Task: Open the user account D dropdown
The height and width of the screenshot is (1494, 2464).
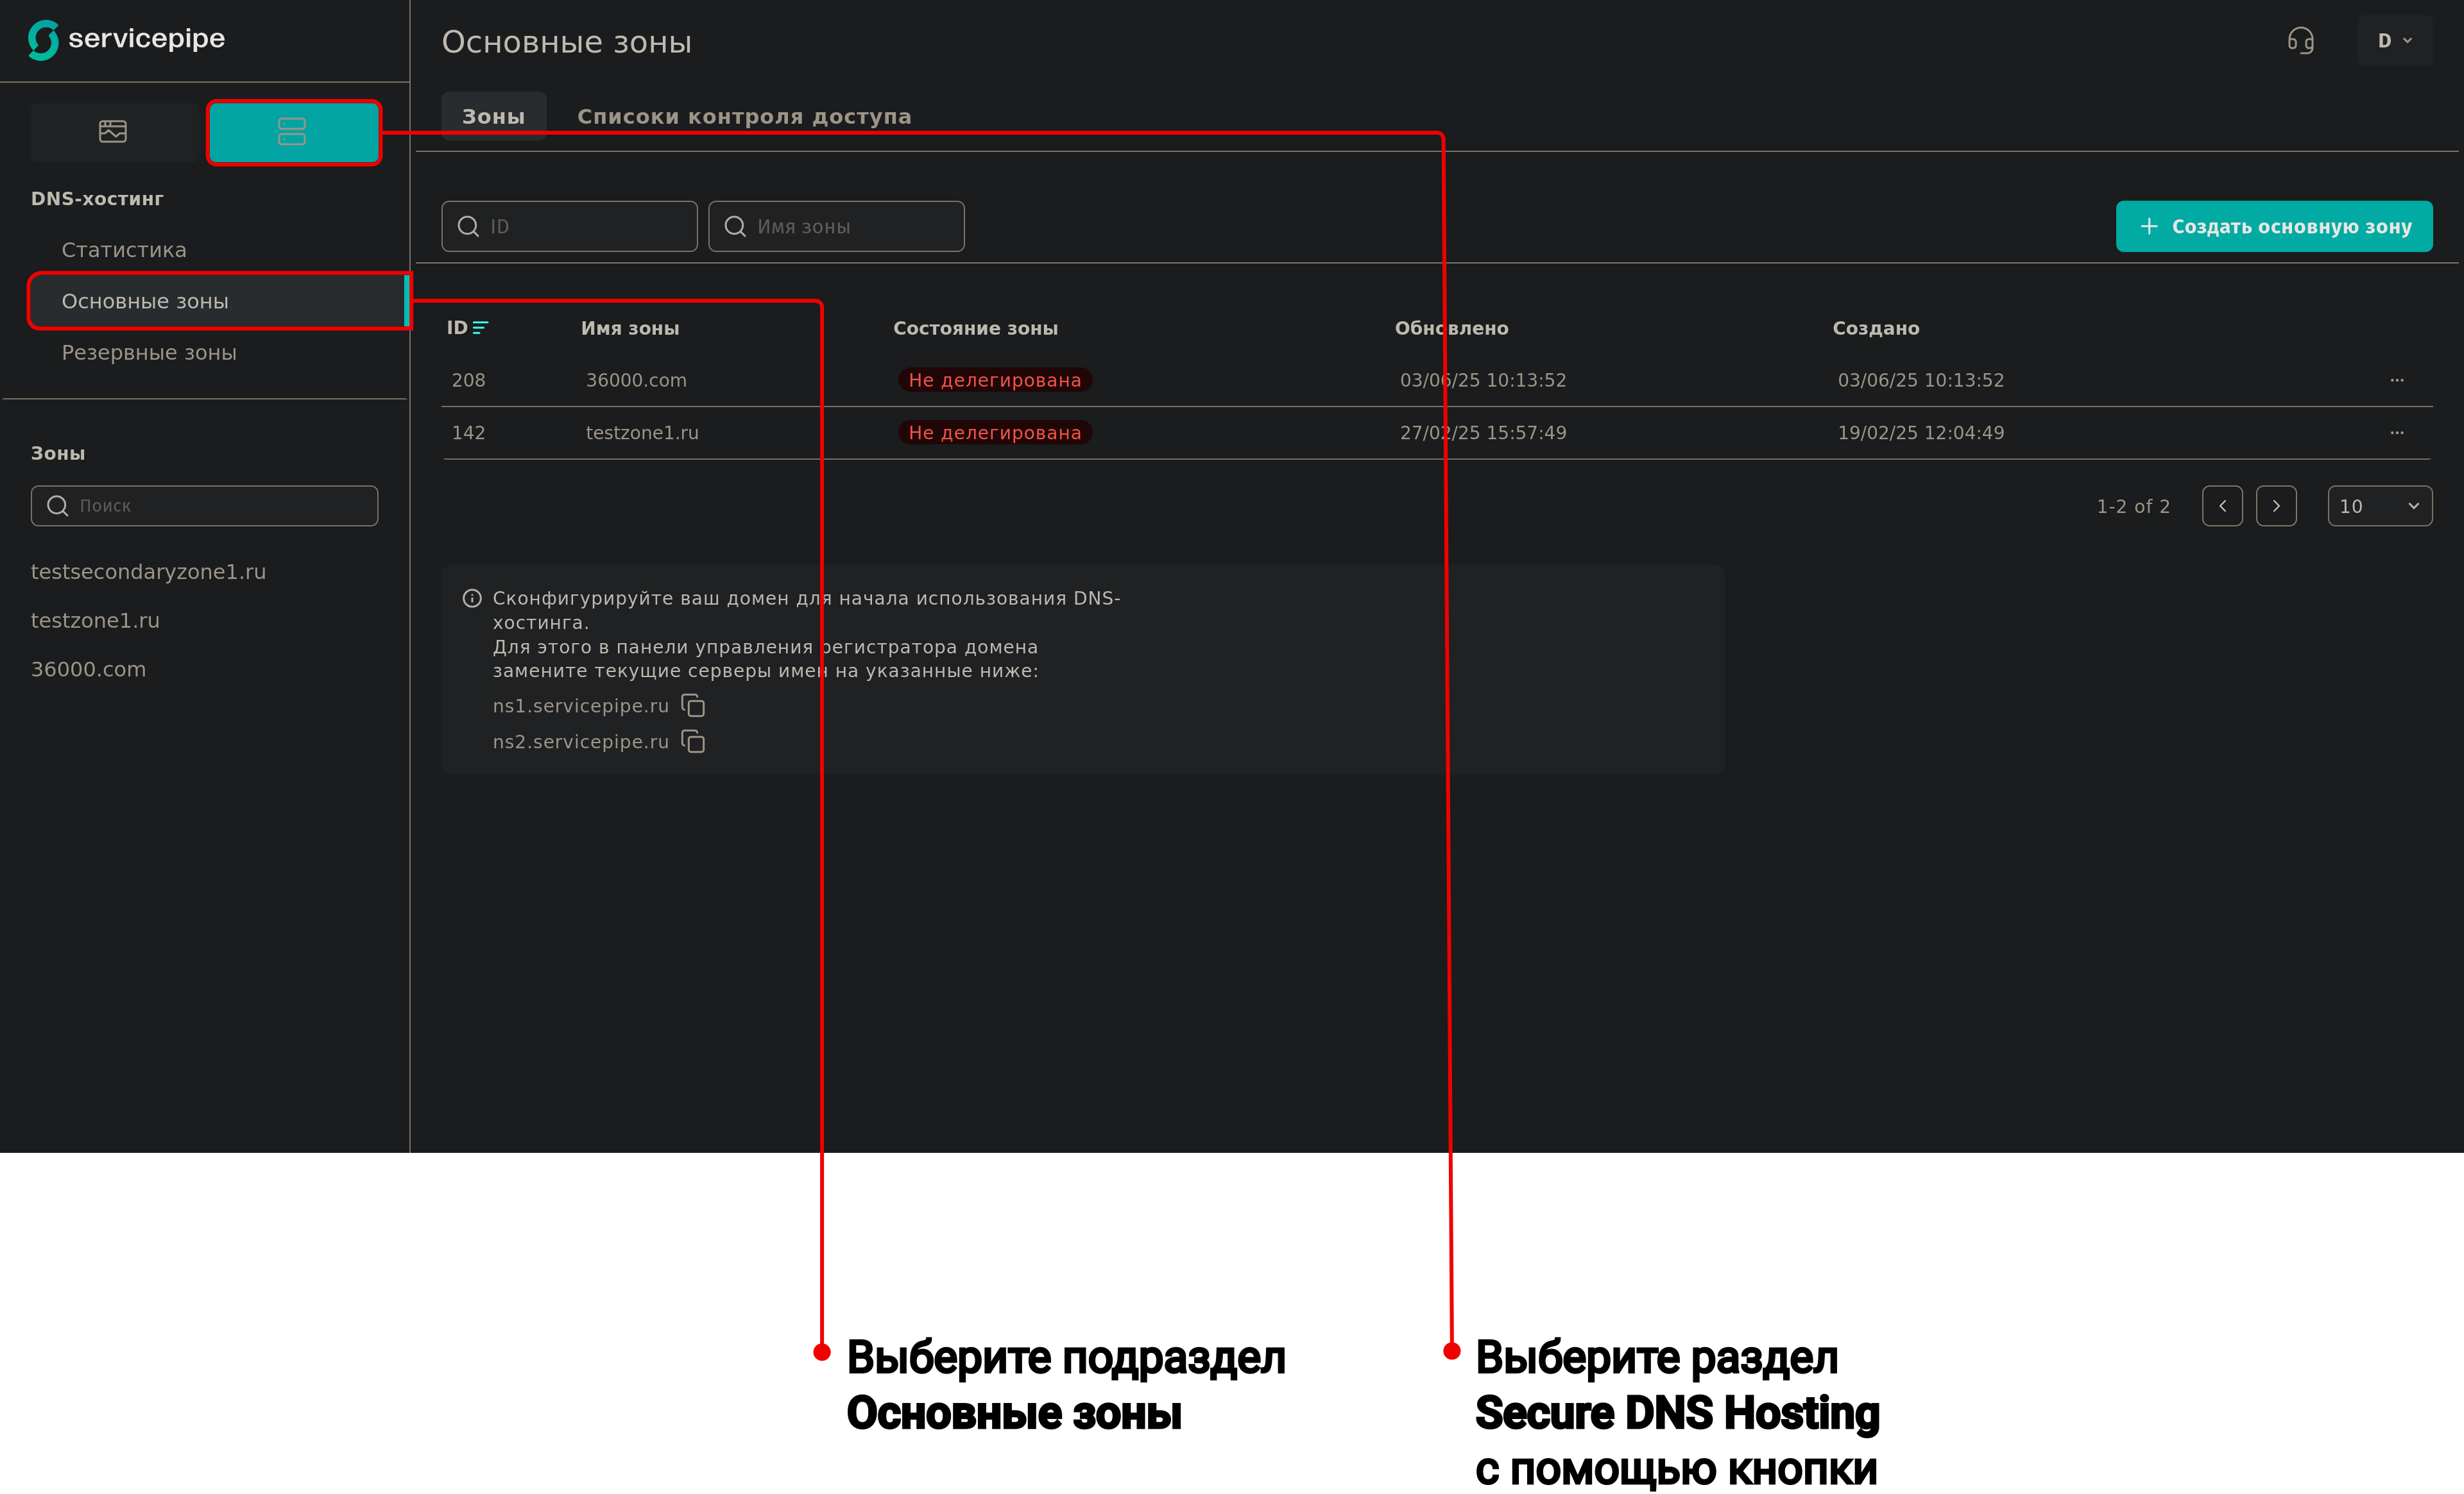Action: 2394,41
